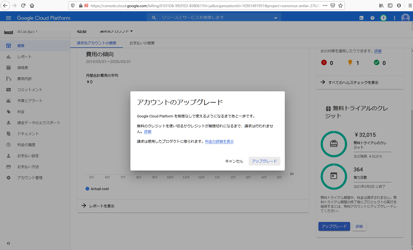Click the red error health status icon
Viewport: 413px width, 250px height.
point(324,63)
